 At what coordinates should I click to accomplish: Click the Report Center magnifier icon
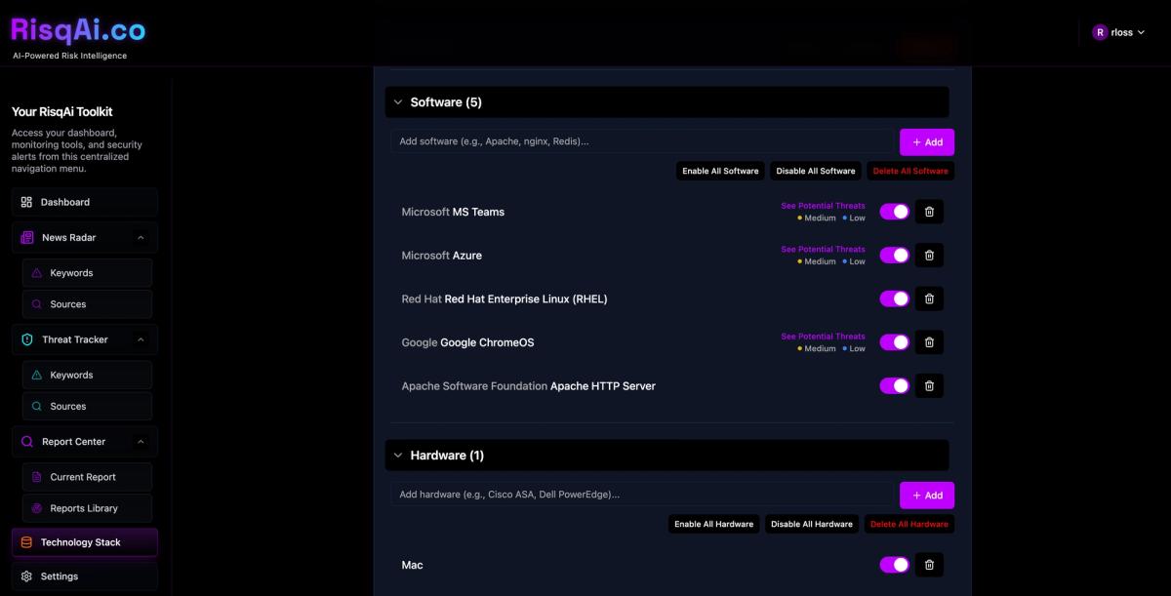[27, 442]
